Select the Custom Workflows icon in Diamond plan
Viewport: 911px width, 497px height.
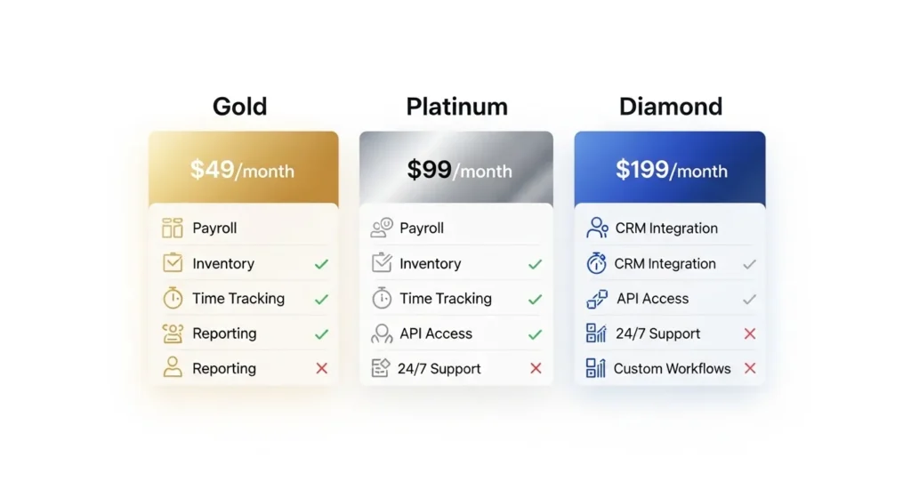point(596,368)
